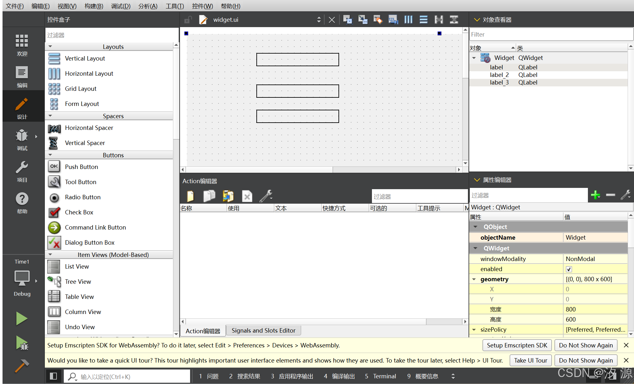The image size is (634, 384).
Task: Open the 构建(B) menu
Action: (94, 6)
